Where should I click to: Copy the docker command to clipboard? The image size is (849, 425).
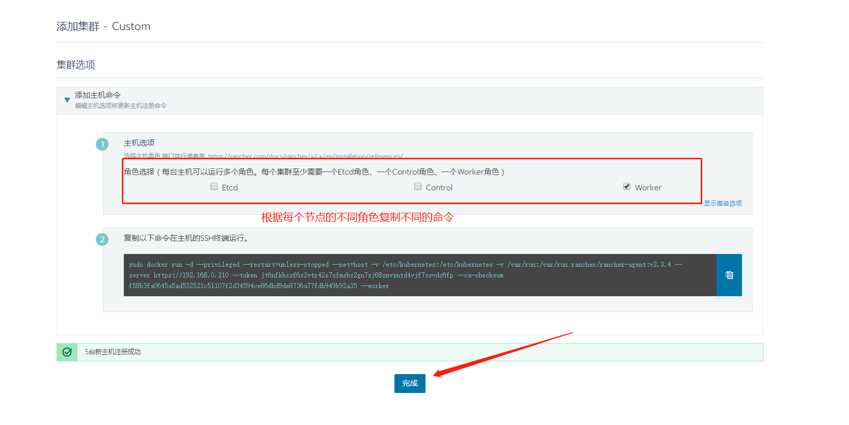click(x=729, y=275)
